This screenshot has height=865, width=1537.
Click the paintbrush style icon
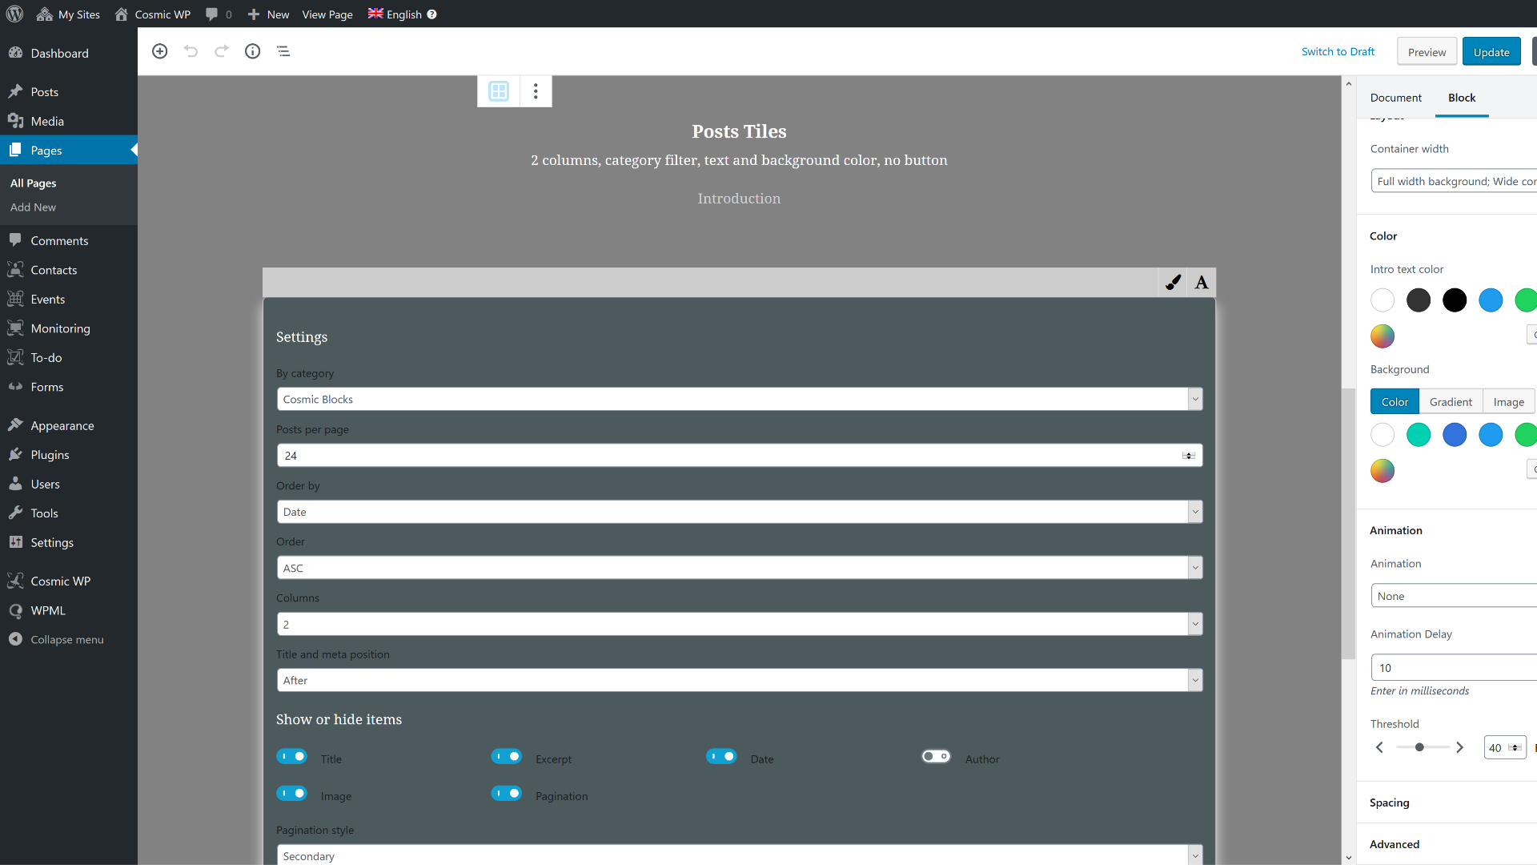click(1173, 282)
